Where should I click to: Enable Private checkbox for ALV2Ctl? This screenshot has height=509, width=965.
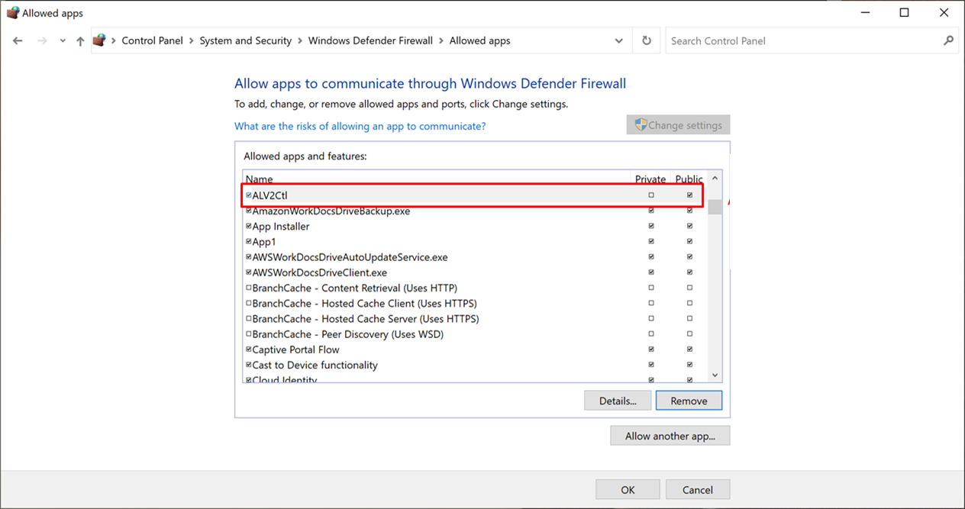point(651,195)
